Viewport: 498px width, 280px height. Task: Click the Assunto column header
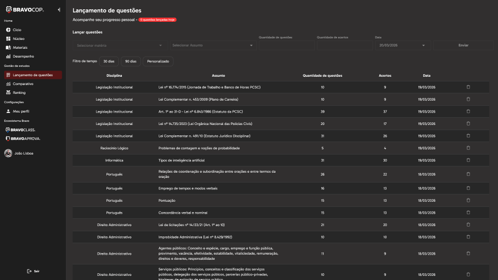click(218, 76)
